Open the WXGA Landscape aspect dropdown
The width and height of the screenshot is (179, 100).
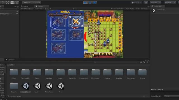pos(32,9)
